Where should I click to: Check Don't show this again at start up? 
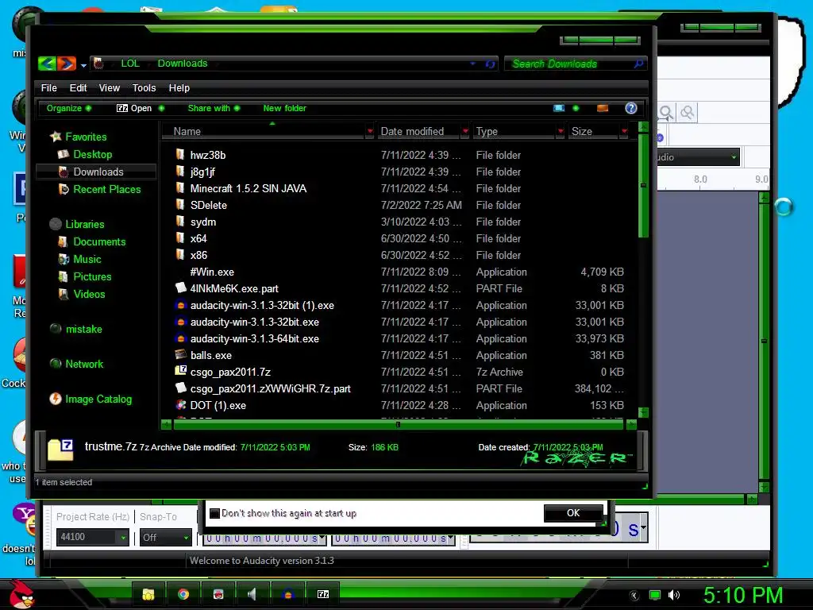coord(214,514)
